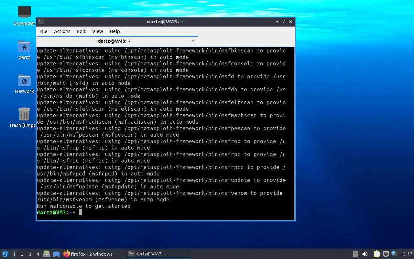414x259 pixels.
Task: Open the update notifier tray icon
Action: (x=394, y=253)
